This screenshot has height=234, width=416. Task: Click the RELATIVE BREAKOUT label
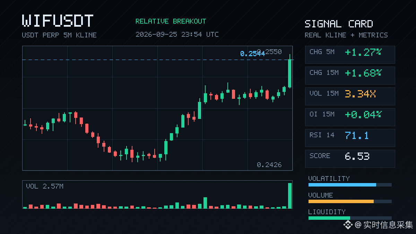[171, 21]
